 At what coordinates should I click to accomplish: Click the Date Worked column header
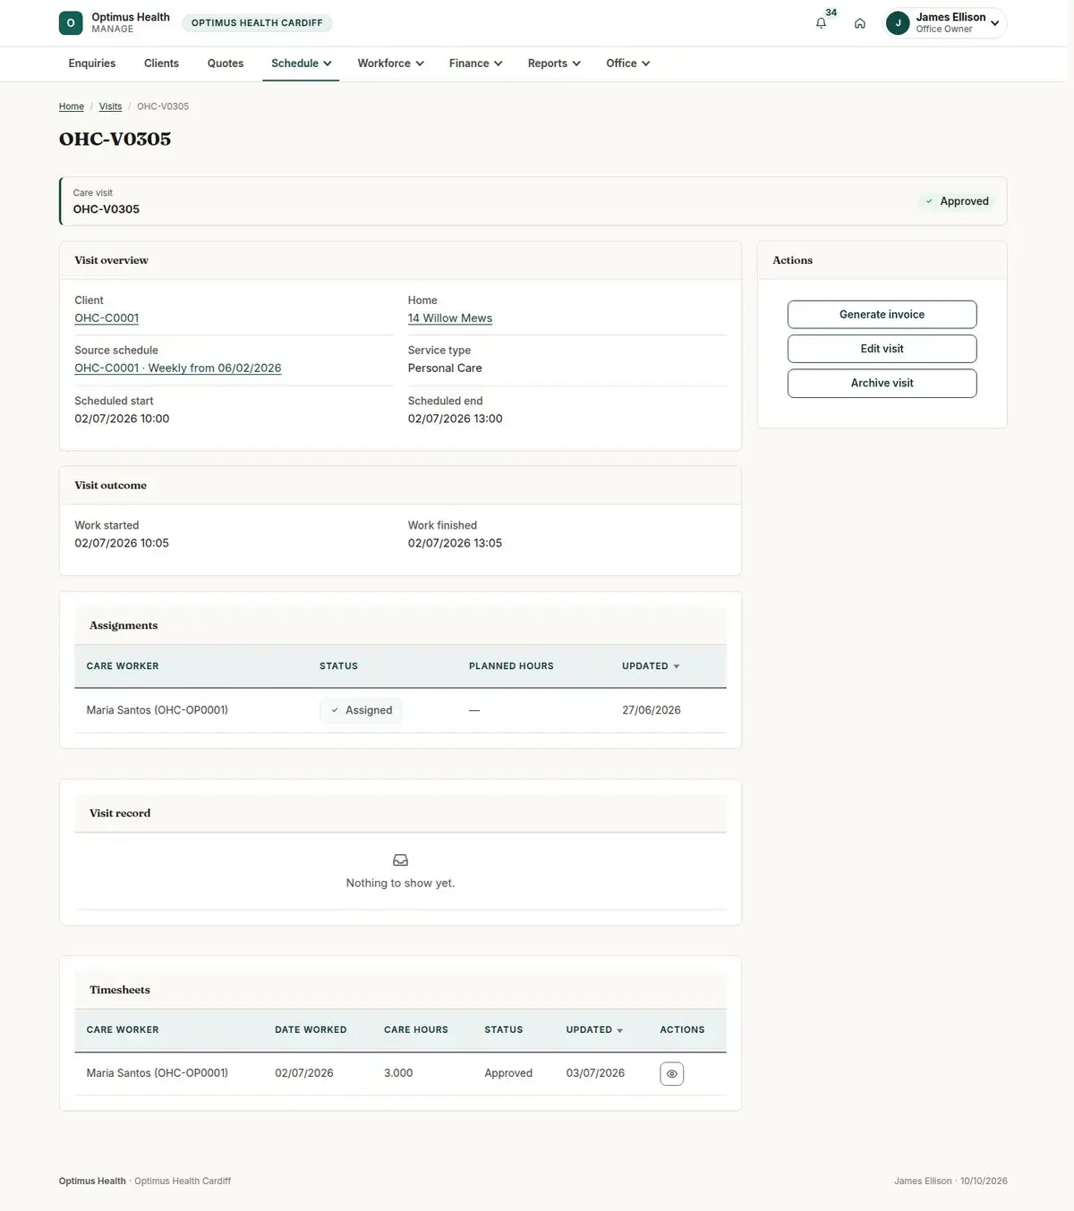(311, 1030)
